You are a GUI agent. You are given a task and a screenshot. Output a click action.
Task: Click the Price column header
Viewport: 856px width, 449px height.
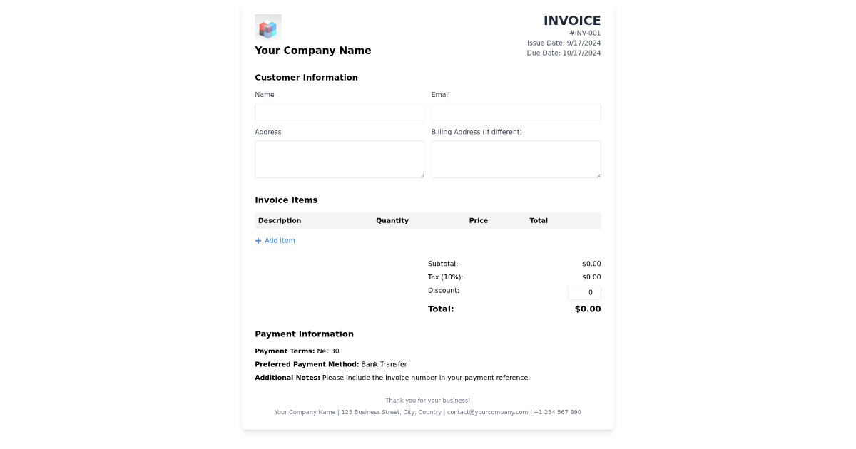478,220
